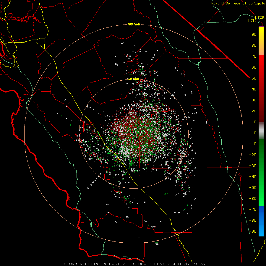This screenshot has height=266, width=266.
Task: Click the -60 knot colorbar label
Action: coord(253,199)
